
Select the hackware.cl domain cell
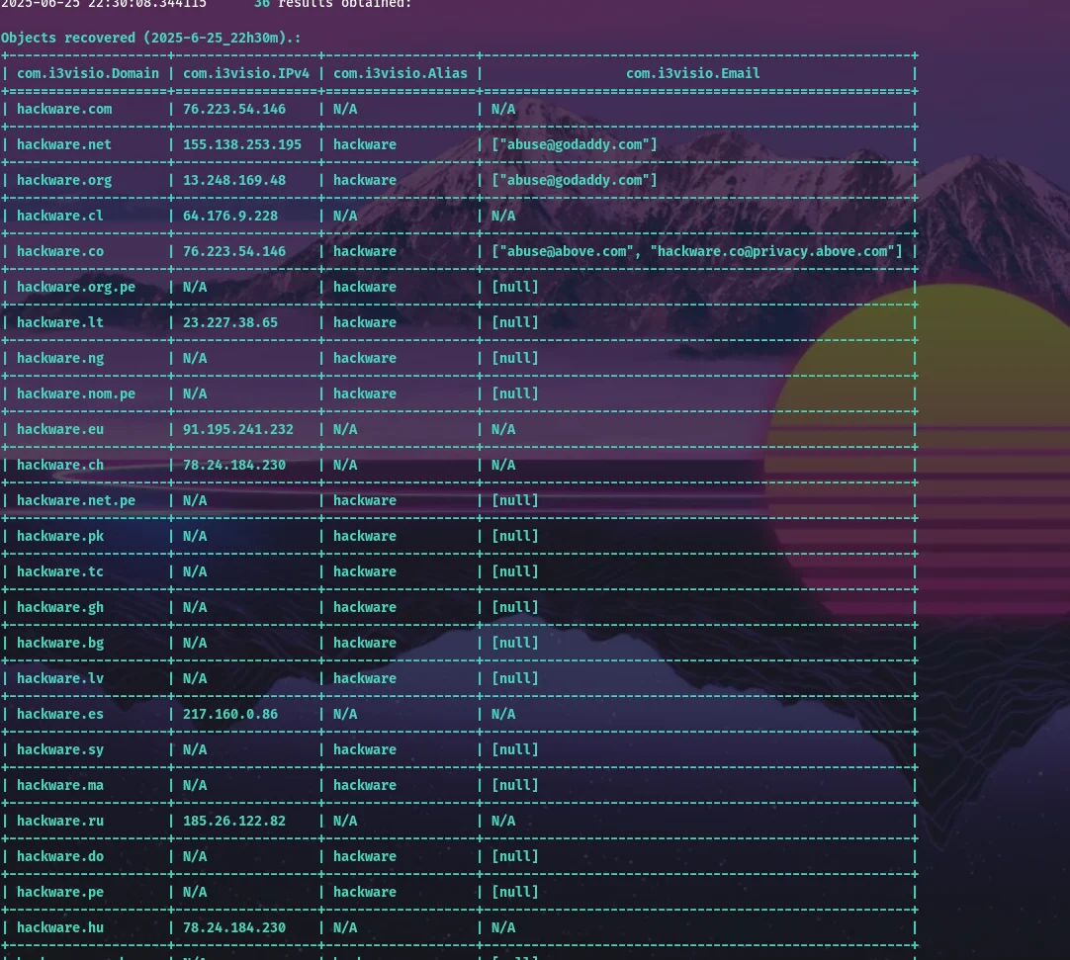point(60,216)
